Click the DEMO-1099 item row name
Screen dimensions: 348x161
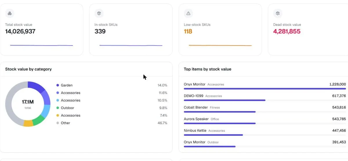point(194,96)
